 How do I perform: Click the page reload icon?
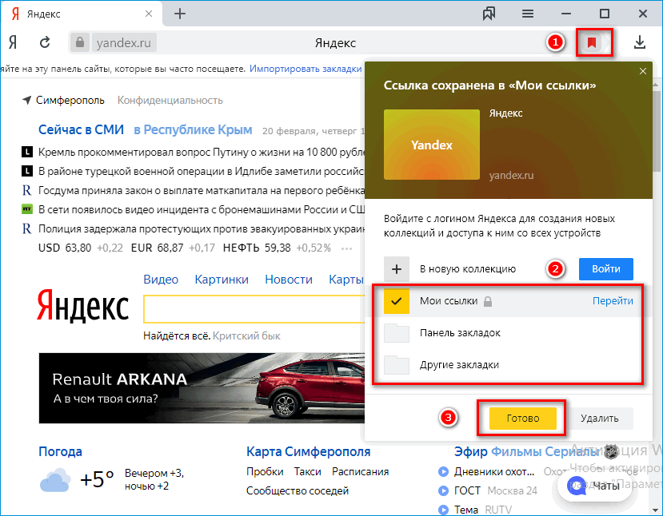46,42
